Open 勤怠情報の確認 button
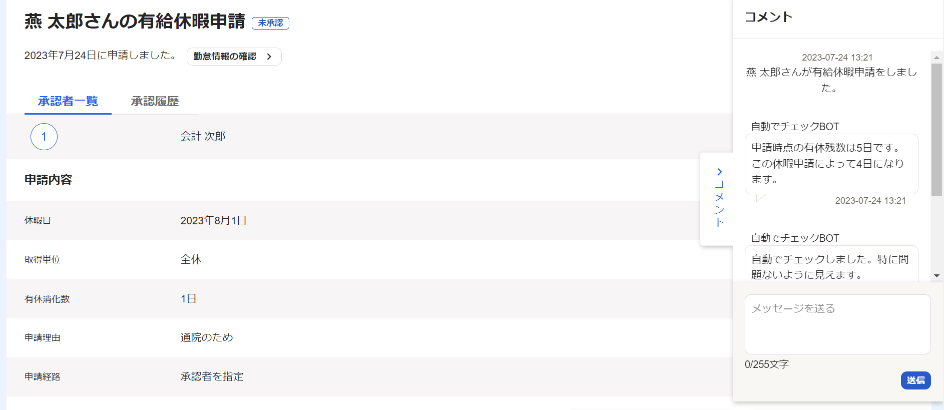 (234, 57)
